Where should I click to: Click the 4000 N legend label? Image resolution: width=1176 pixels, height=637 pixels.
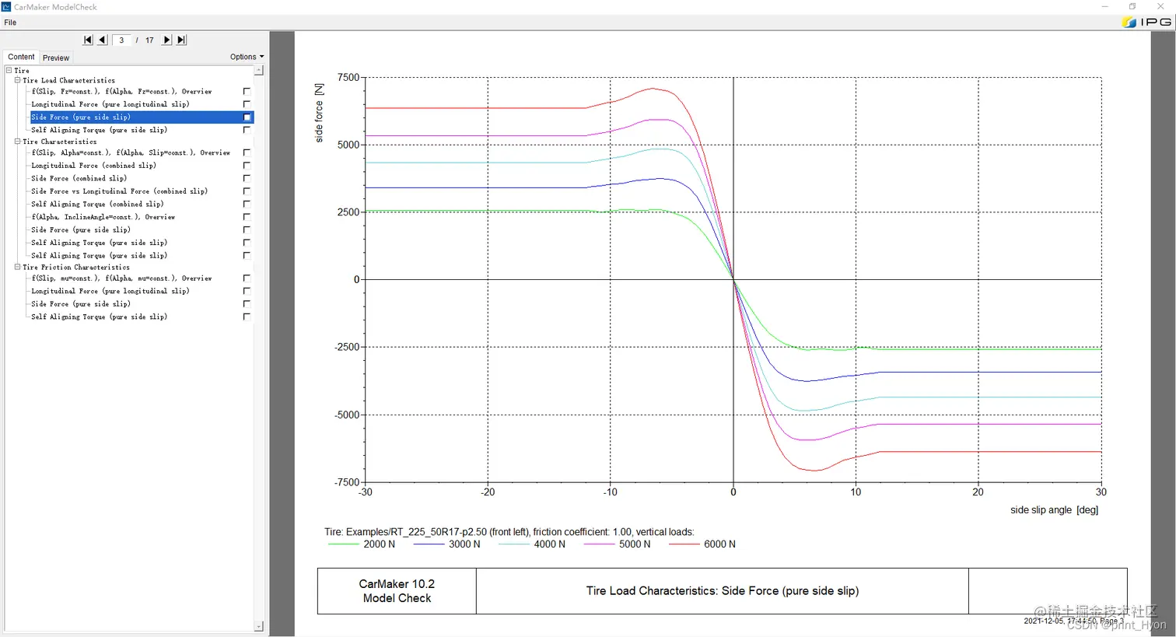(x=550, y=544)
